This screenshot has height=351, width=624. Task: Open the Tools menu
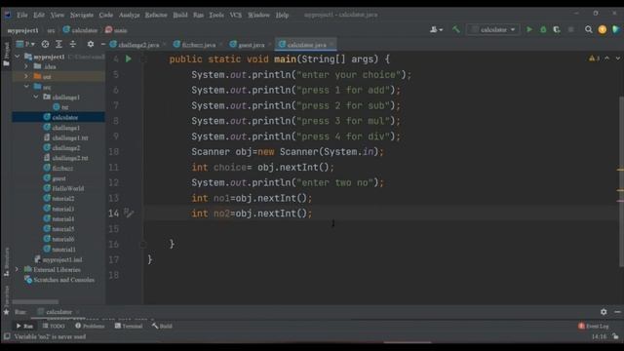point(216,15)
